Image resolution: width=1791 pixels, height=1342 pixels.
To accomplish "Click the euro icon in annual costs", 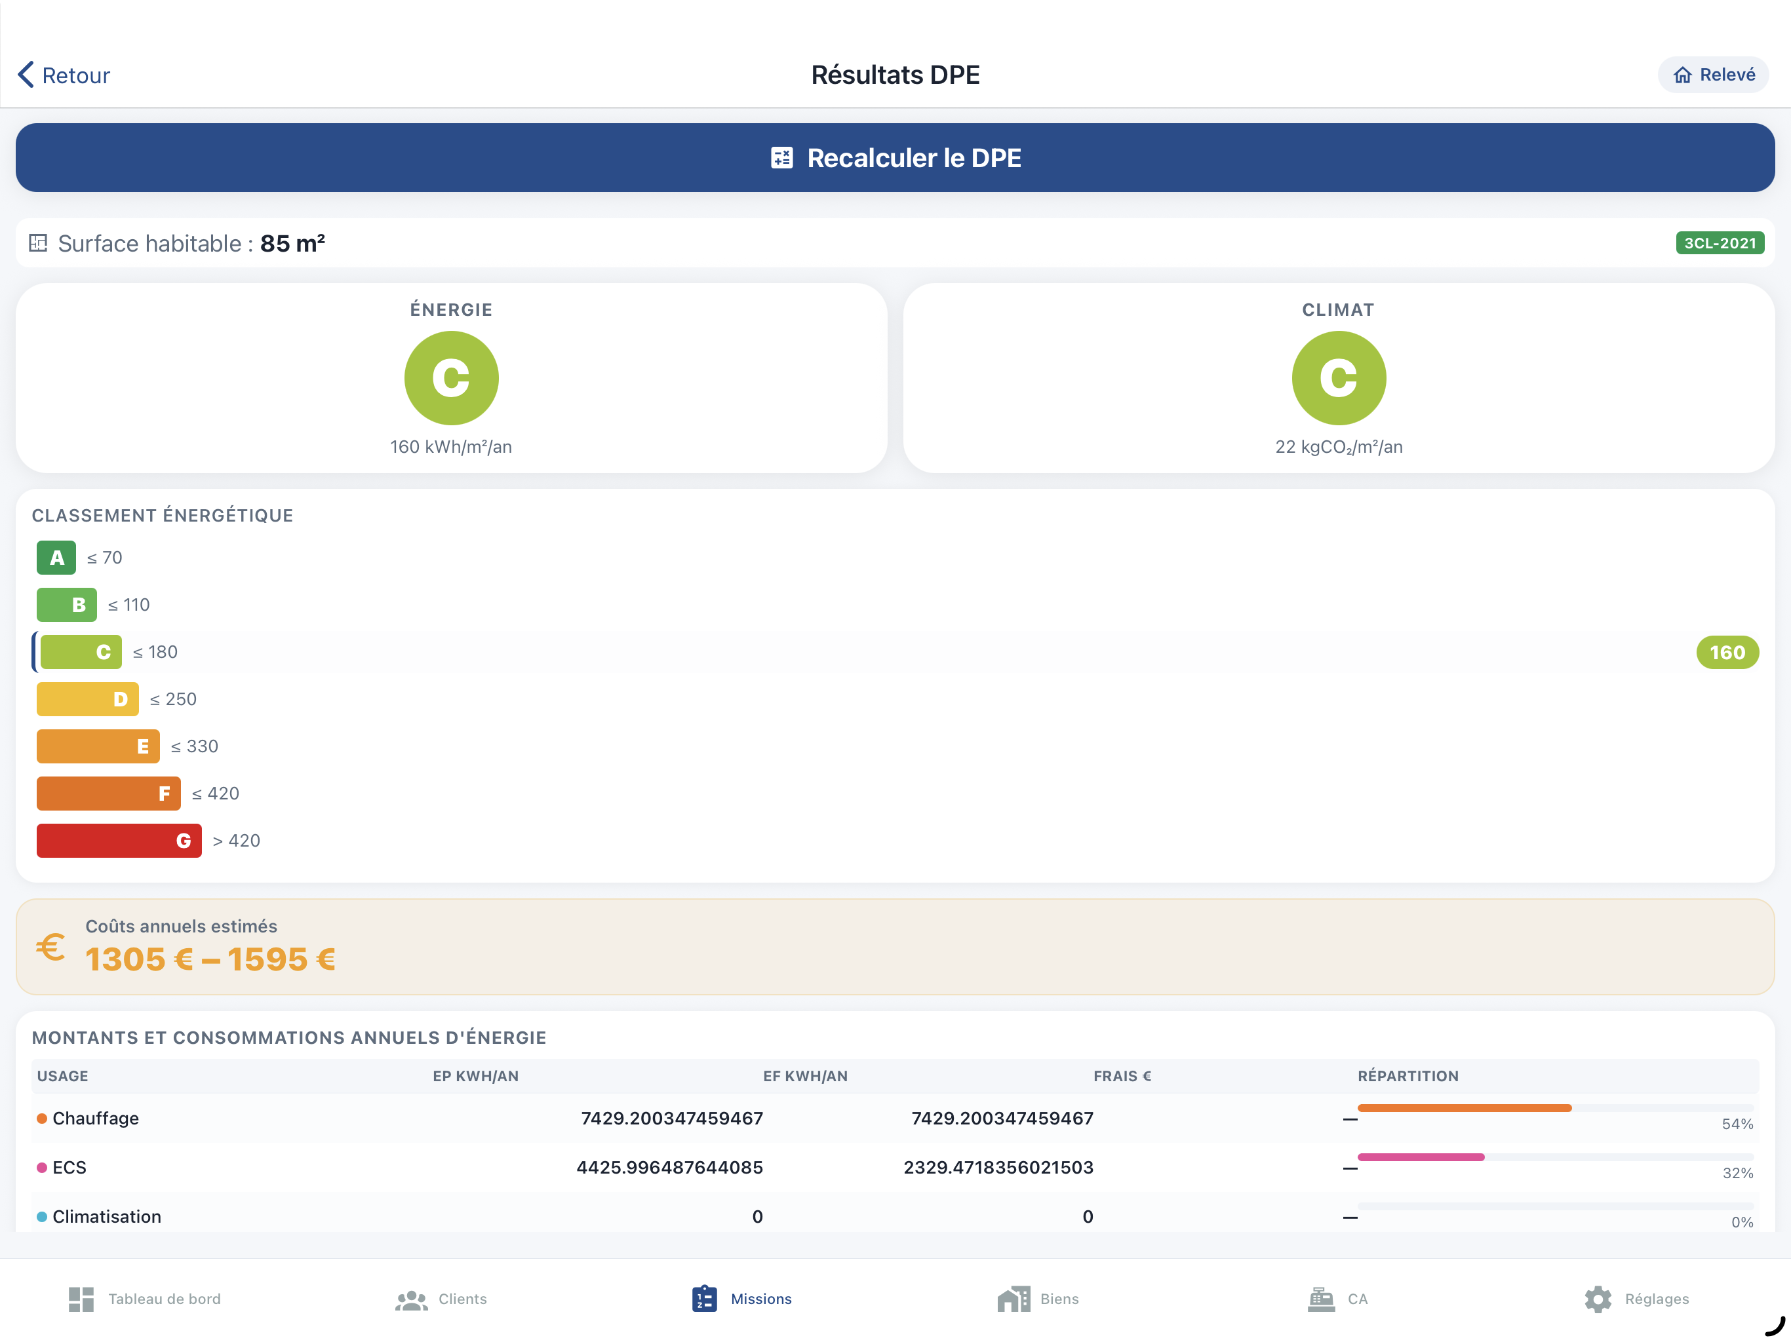I will point(50,947).
